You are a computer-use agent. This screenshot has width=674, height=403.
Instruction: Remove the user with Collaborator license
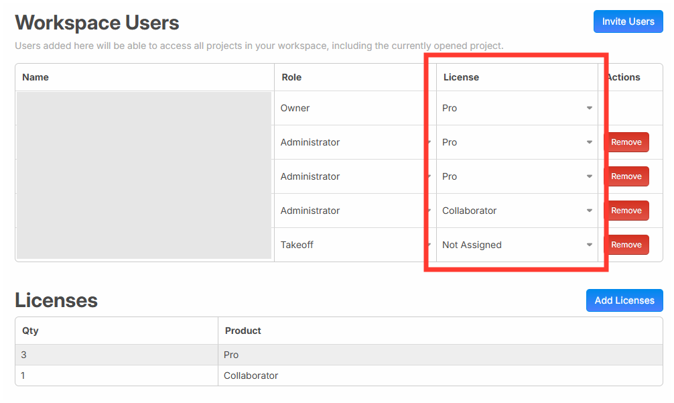[x=626, y=211]
